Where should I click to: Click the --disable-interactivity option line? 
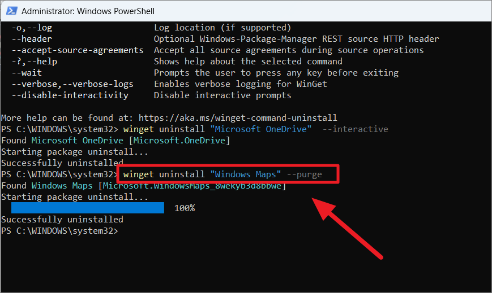(70, 95)
